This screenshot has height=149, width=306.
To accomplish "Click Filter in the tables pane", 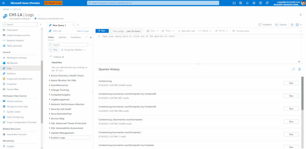I will [54, 50].
